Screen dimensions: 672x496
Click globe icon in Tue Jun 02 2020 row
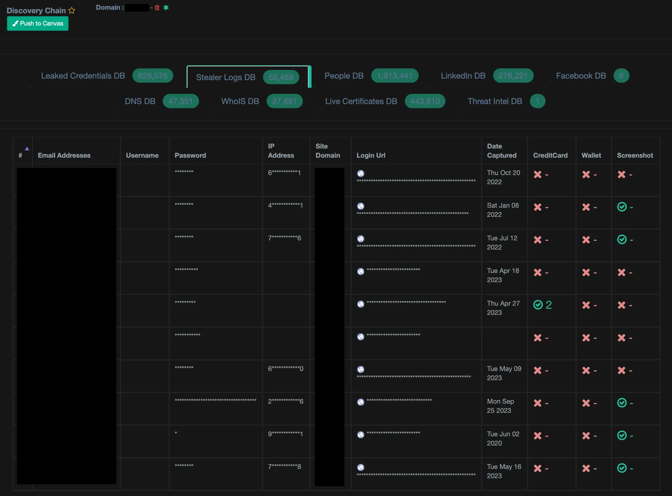(x=360, y=435)
